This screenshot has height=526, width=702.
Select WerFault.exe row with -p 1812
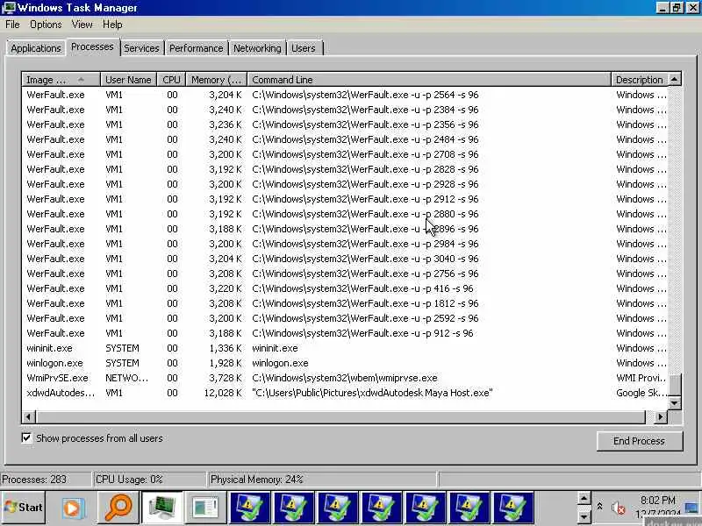[x=345, y=303]
